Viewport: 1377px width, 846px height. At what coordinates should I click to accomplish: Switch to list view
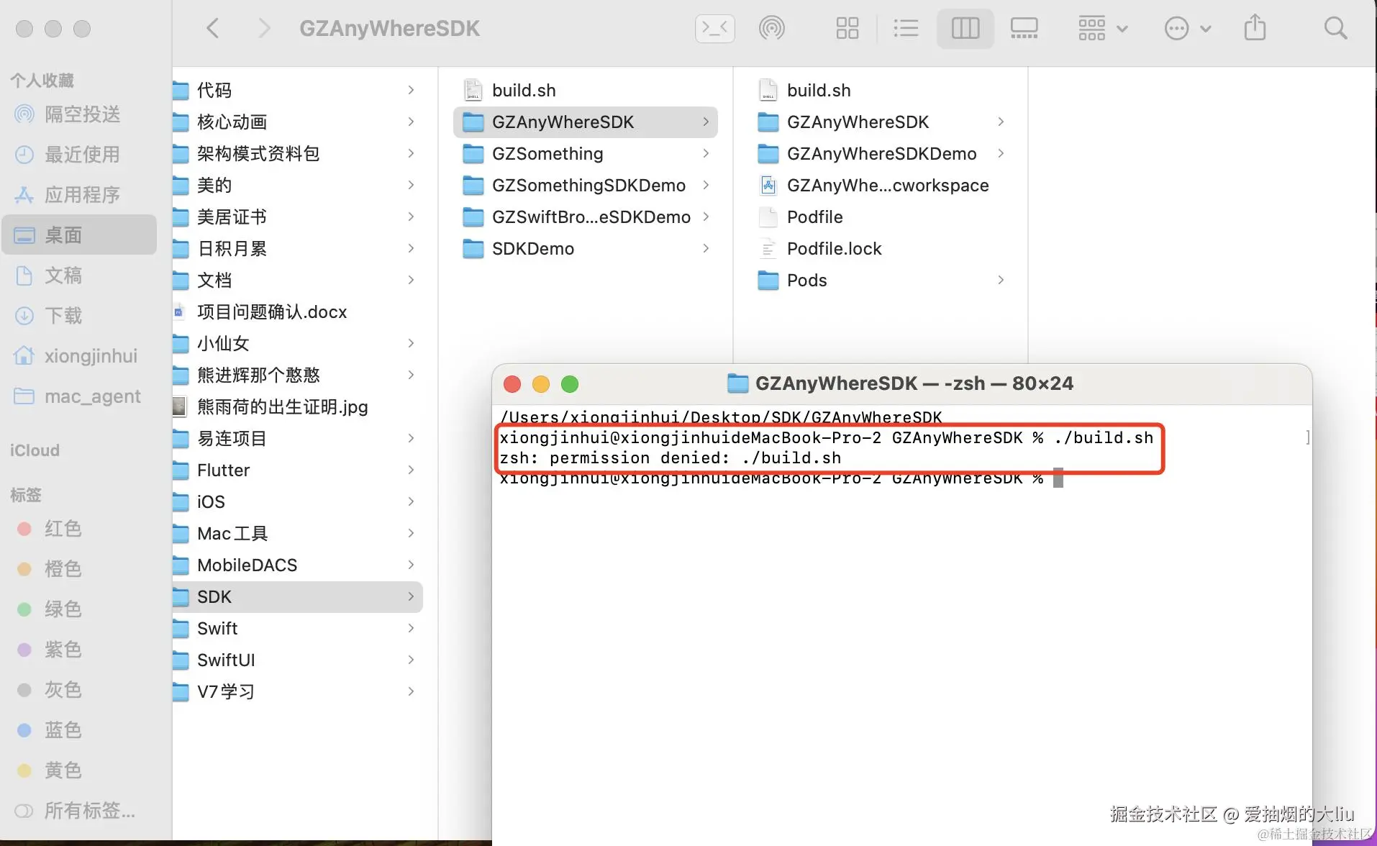[906, 29]
